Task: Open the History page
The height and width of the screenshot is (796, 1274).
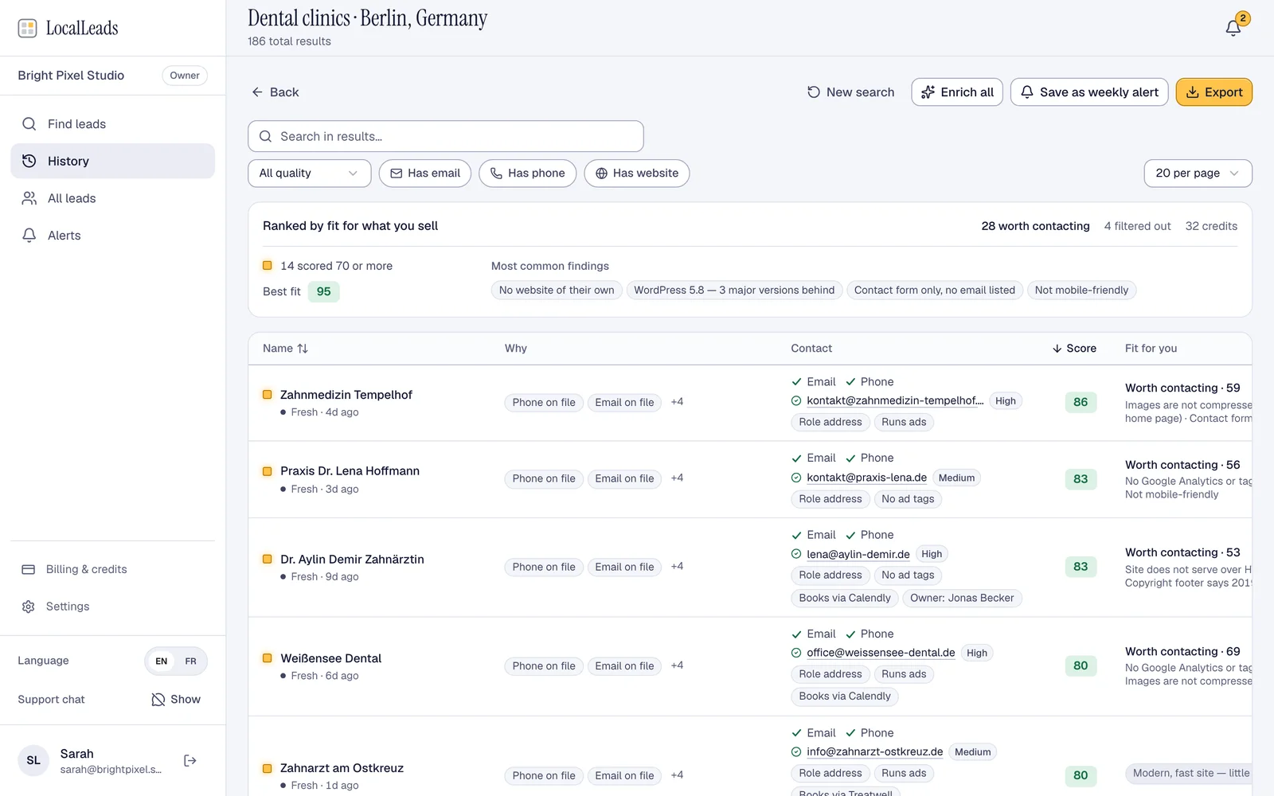Action: [x=112, y=161]
